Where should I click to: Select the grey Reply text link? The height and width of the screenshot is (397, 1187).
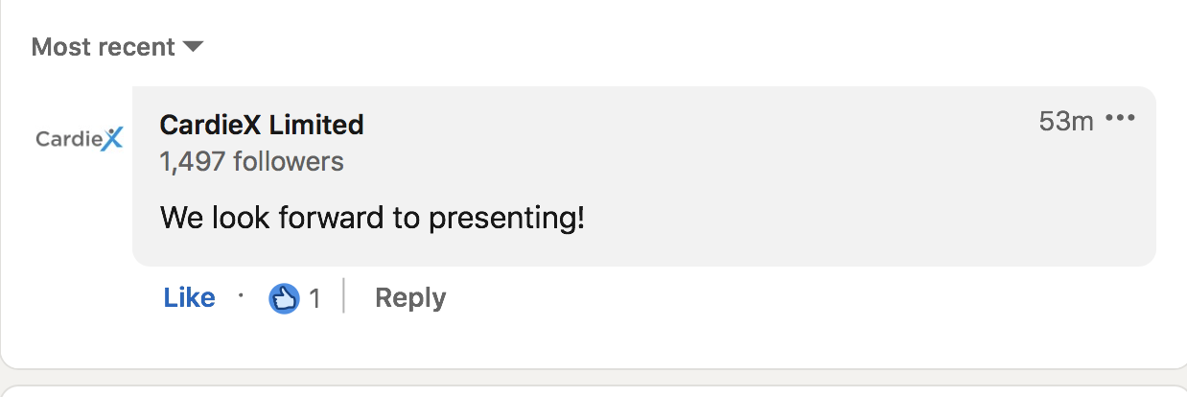click(x=410, y=298)
